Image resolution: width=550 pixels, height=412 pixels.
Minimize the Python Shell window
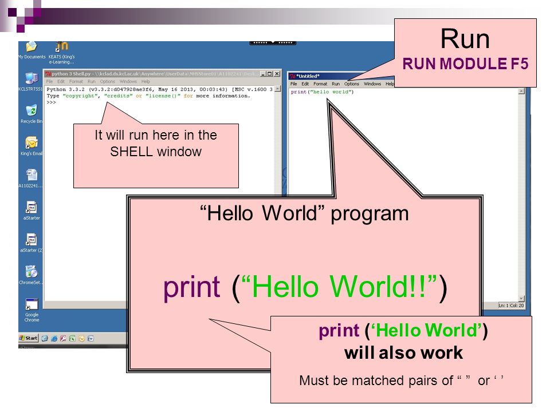coord(263,74)
